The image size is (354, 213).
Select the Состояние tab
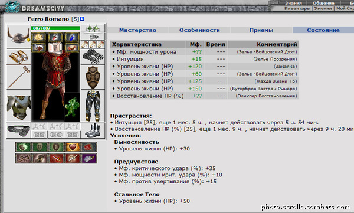tap(323, 30)
